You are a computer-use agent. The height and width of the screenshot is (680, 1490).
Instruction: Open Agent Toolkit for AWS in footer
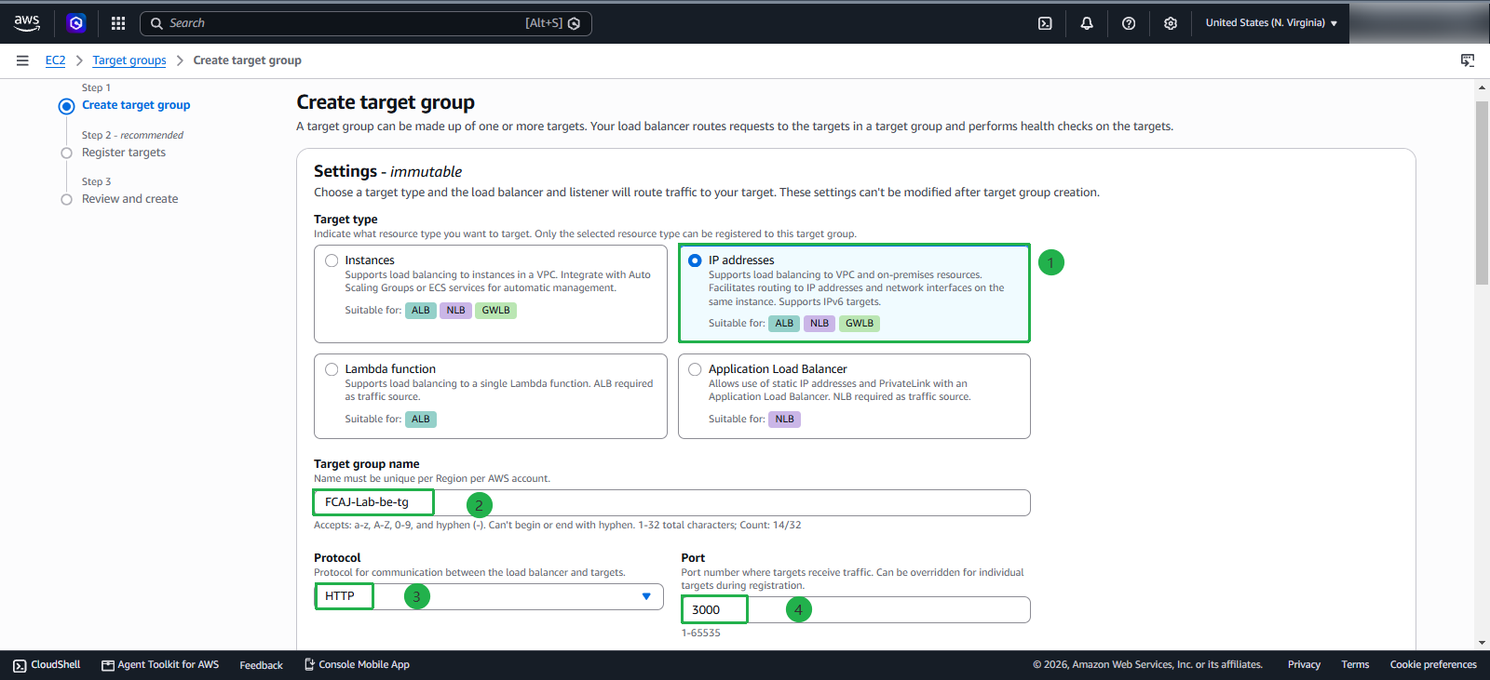pyautogui.click(x=160, y=665)
